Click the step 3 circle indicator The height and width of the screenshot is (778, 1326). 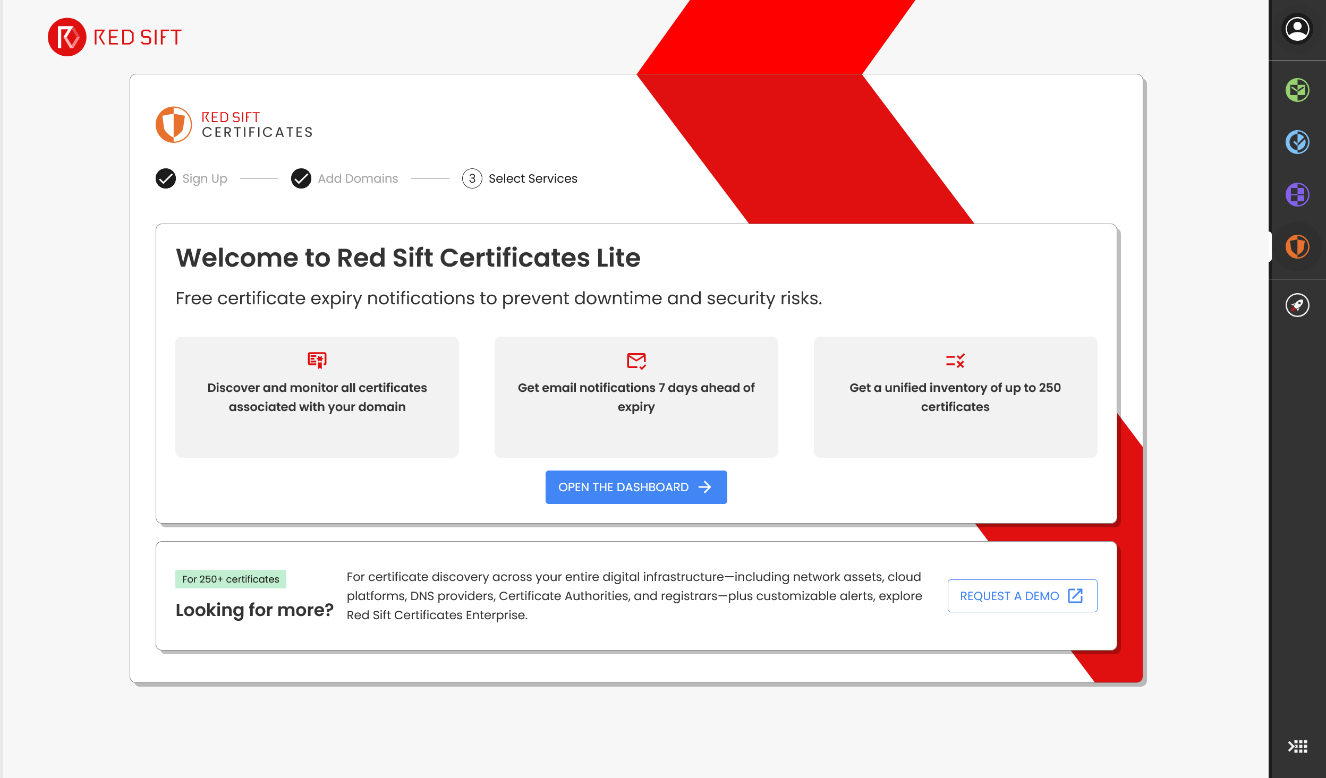pyautogui.click(x=472, y=178)
